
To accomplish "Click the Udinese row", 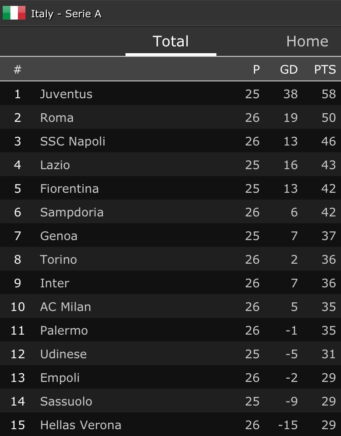I will 63,354.
